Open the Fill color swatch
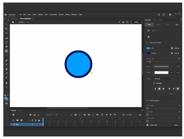This screenshot has height=139, width=184. point(148,48)
